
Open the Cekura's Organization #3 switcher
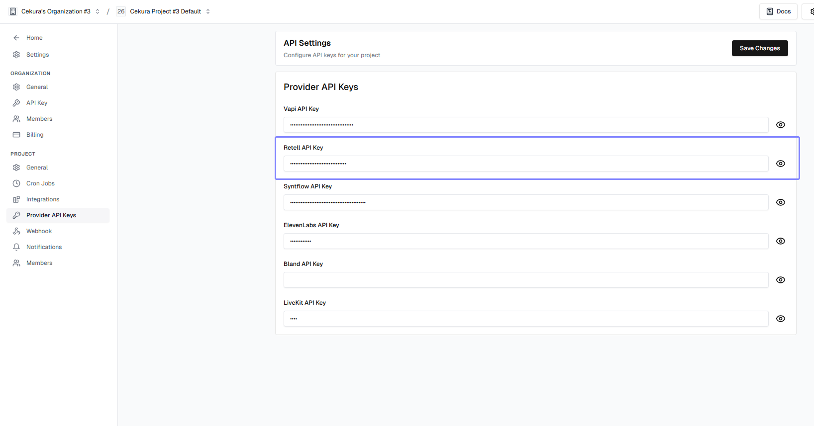click(55, 11)
